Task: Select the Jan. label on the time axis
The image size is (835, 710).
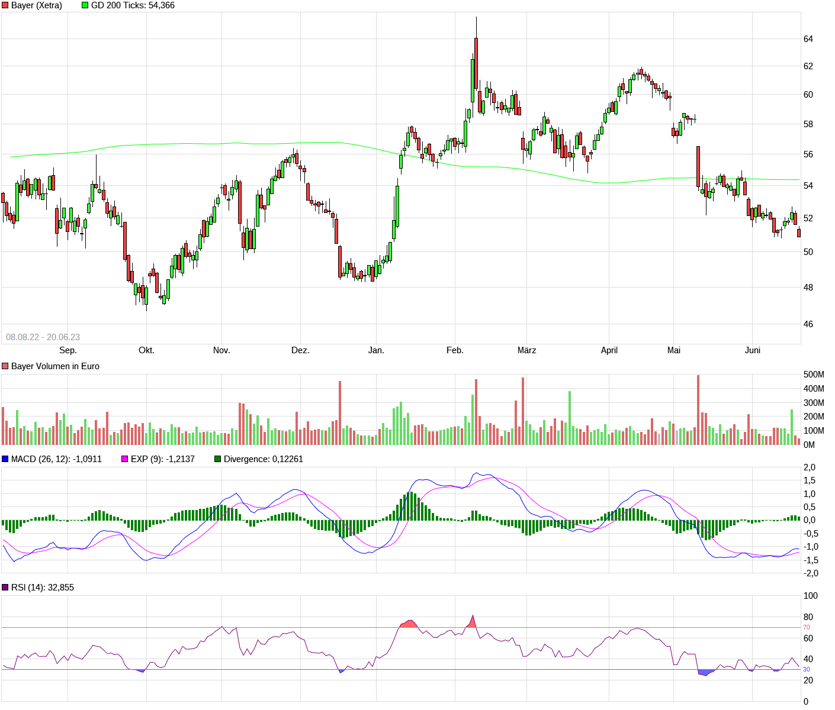Action: click(x=377, y=350)
